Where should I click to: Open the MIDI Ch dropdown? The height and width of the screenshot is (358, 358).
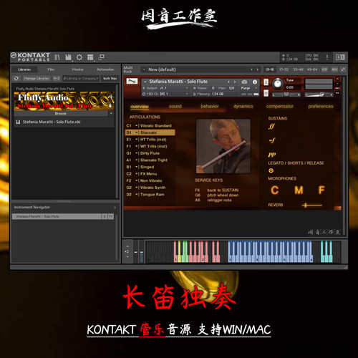[x=187, y=94]
